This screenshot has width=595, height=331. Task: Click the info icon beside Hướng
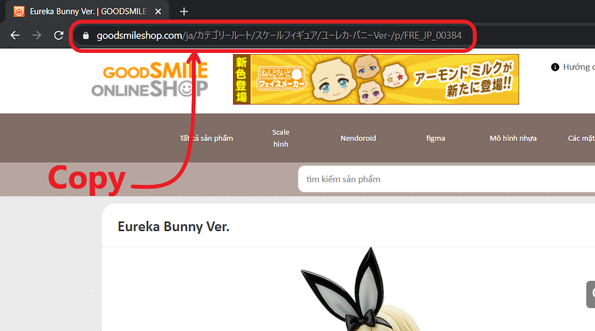tap(555, 67)
